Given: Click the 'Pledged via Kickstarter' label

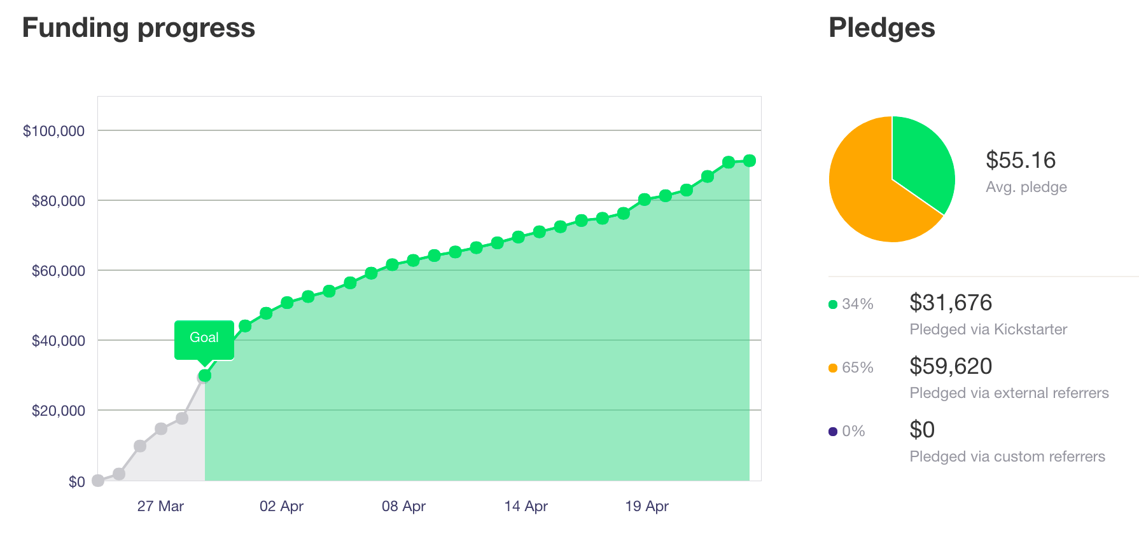Looking at the screenshot, I should (x=988, y=329).
